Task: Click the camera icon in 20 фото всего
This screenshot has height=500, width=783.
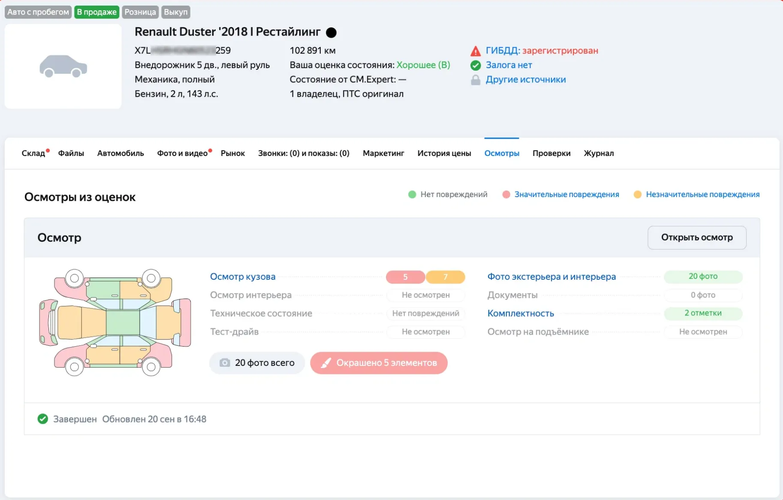Action: [225, 362]
